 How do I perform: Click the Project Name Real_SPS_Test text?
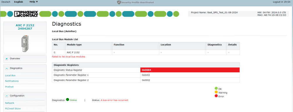point(214,13)
